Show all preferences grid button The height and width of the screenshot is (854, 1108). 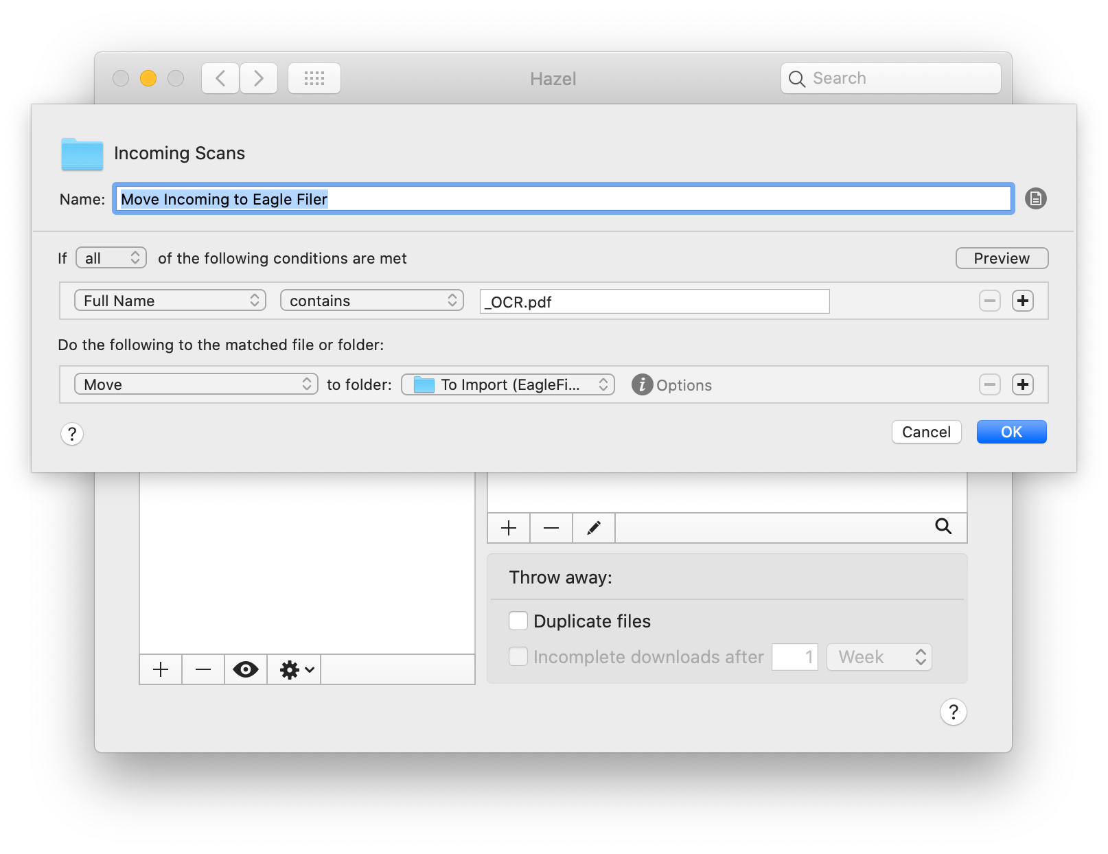pyautogui.click(x=314, y=78)
